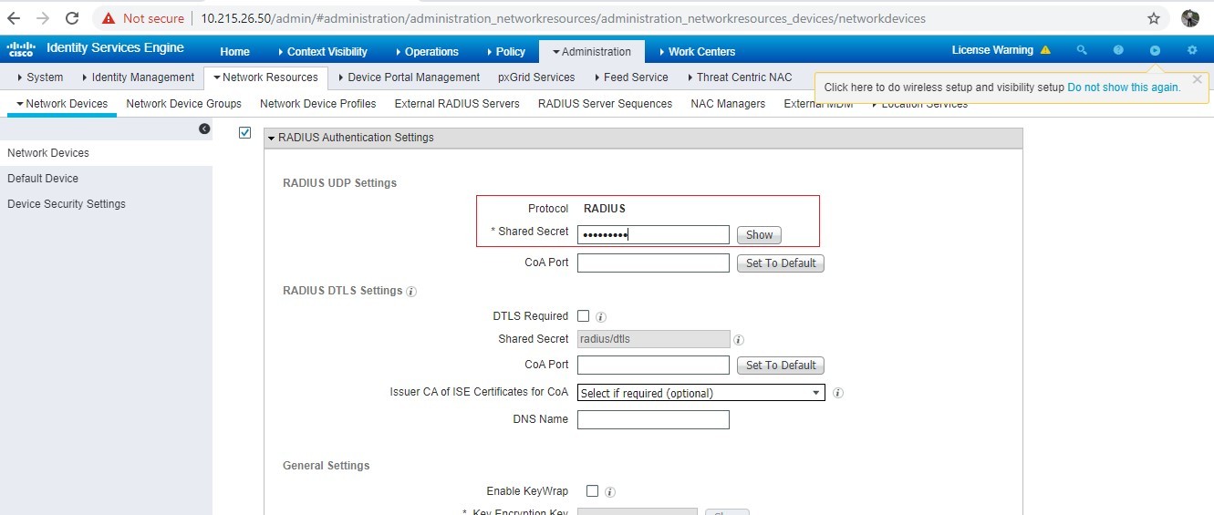Open the Home tab
Screen dimensions: 1214x515
234,52
